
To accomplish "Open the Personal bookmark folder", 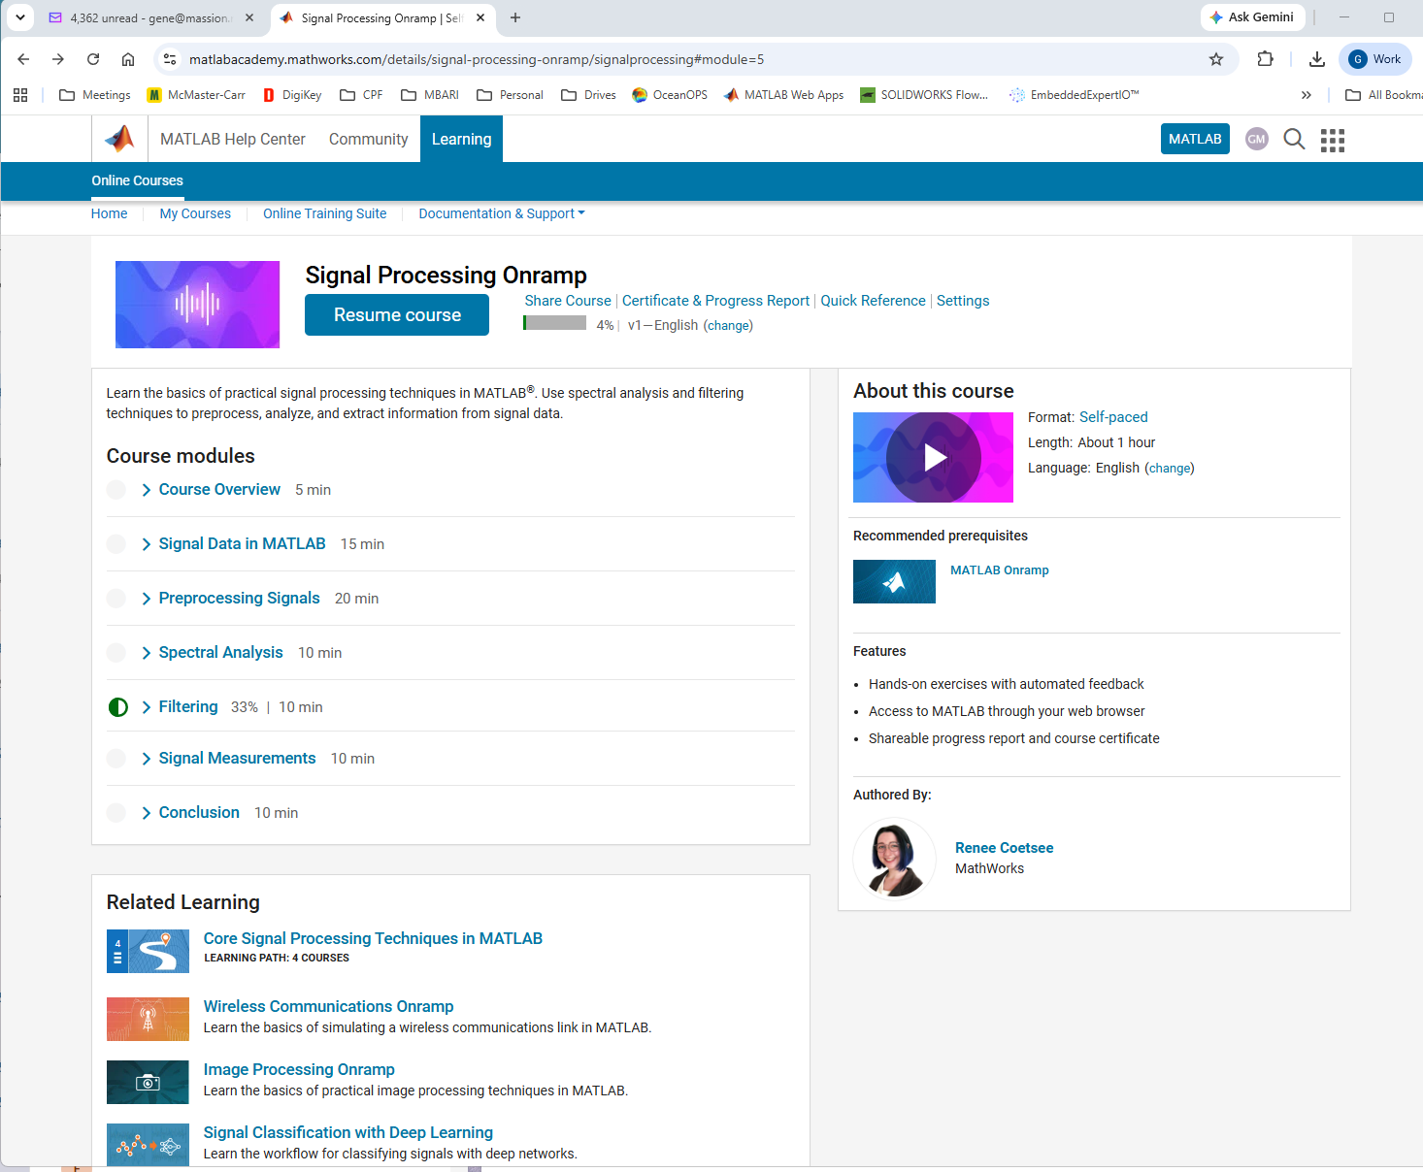I will (510, 95).
